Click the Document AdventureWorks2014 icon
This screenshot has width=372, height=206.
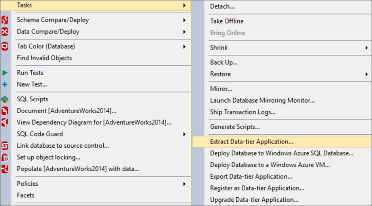pyautogui.click(x=5, y=111)
